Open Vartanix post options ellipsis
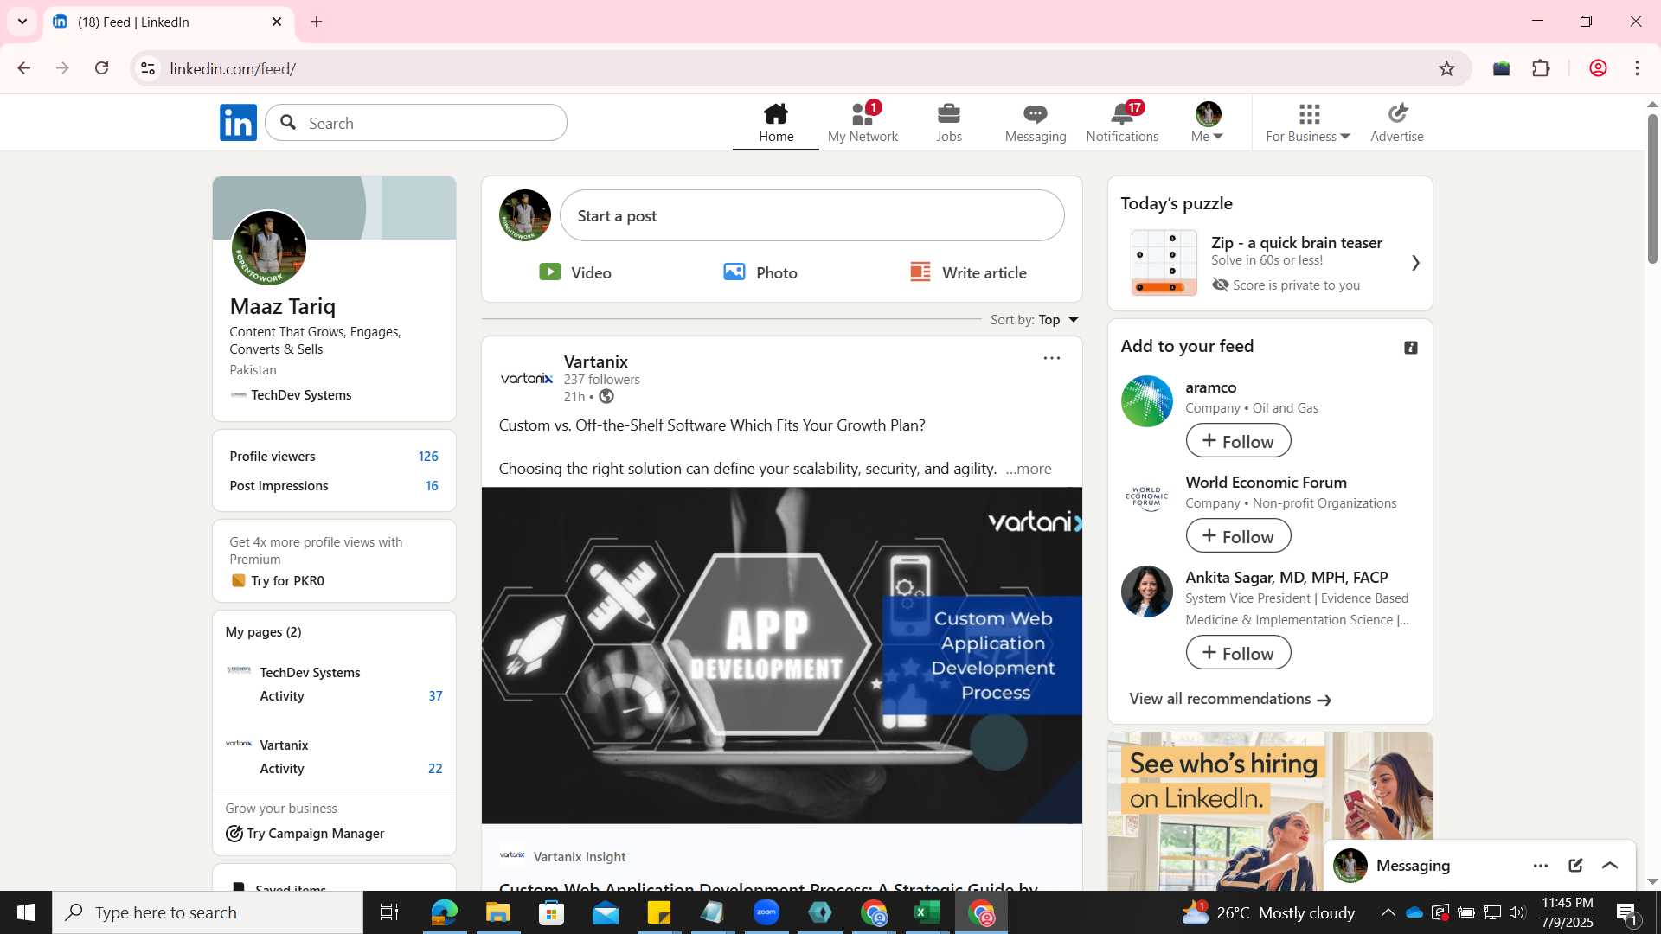This screenshot has height=934, width=1661. (1051, 358)
